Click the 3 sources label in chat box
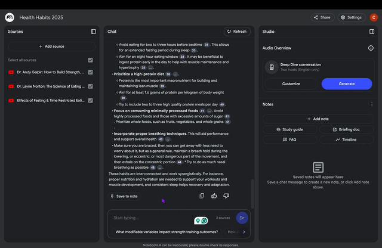 [223, 218]
